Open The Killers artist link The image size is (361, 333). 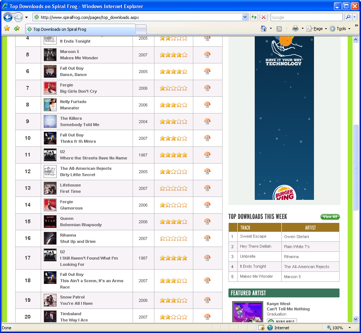click(x=71, y=118)
